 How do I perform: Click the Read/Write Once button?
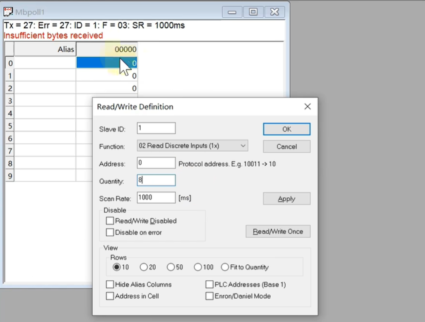pyautogui.click(x=278, y=232)
